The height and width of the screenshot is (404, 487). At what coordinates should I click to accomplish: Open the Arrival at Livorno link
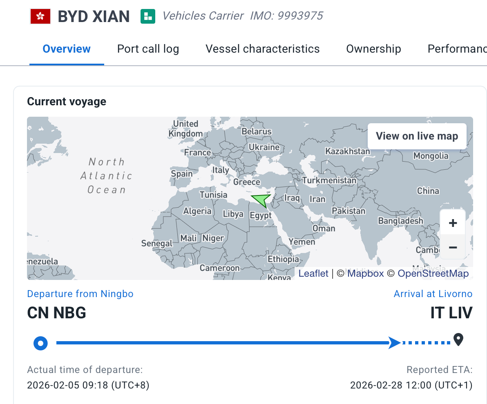[433, 294]
